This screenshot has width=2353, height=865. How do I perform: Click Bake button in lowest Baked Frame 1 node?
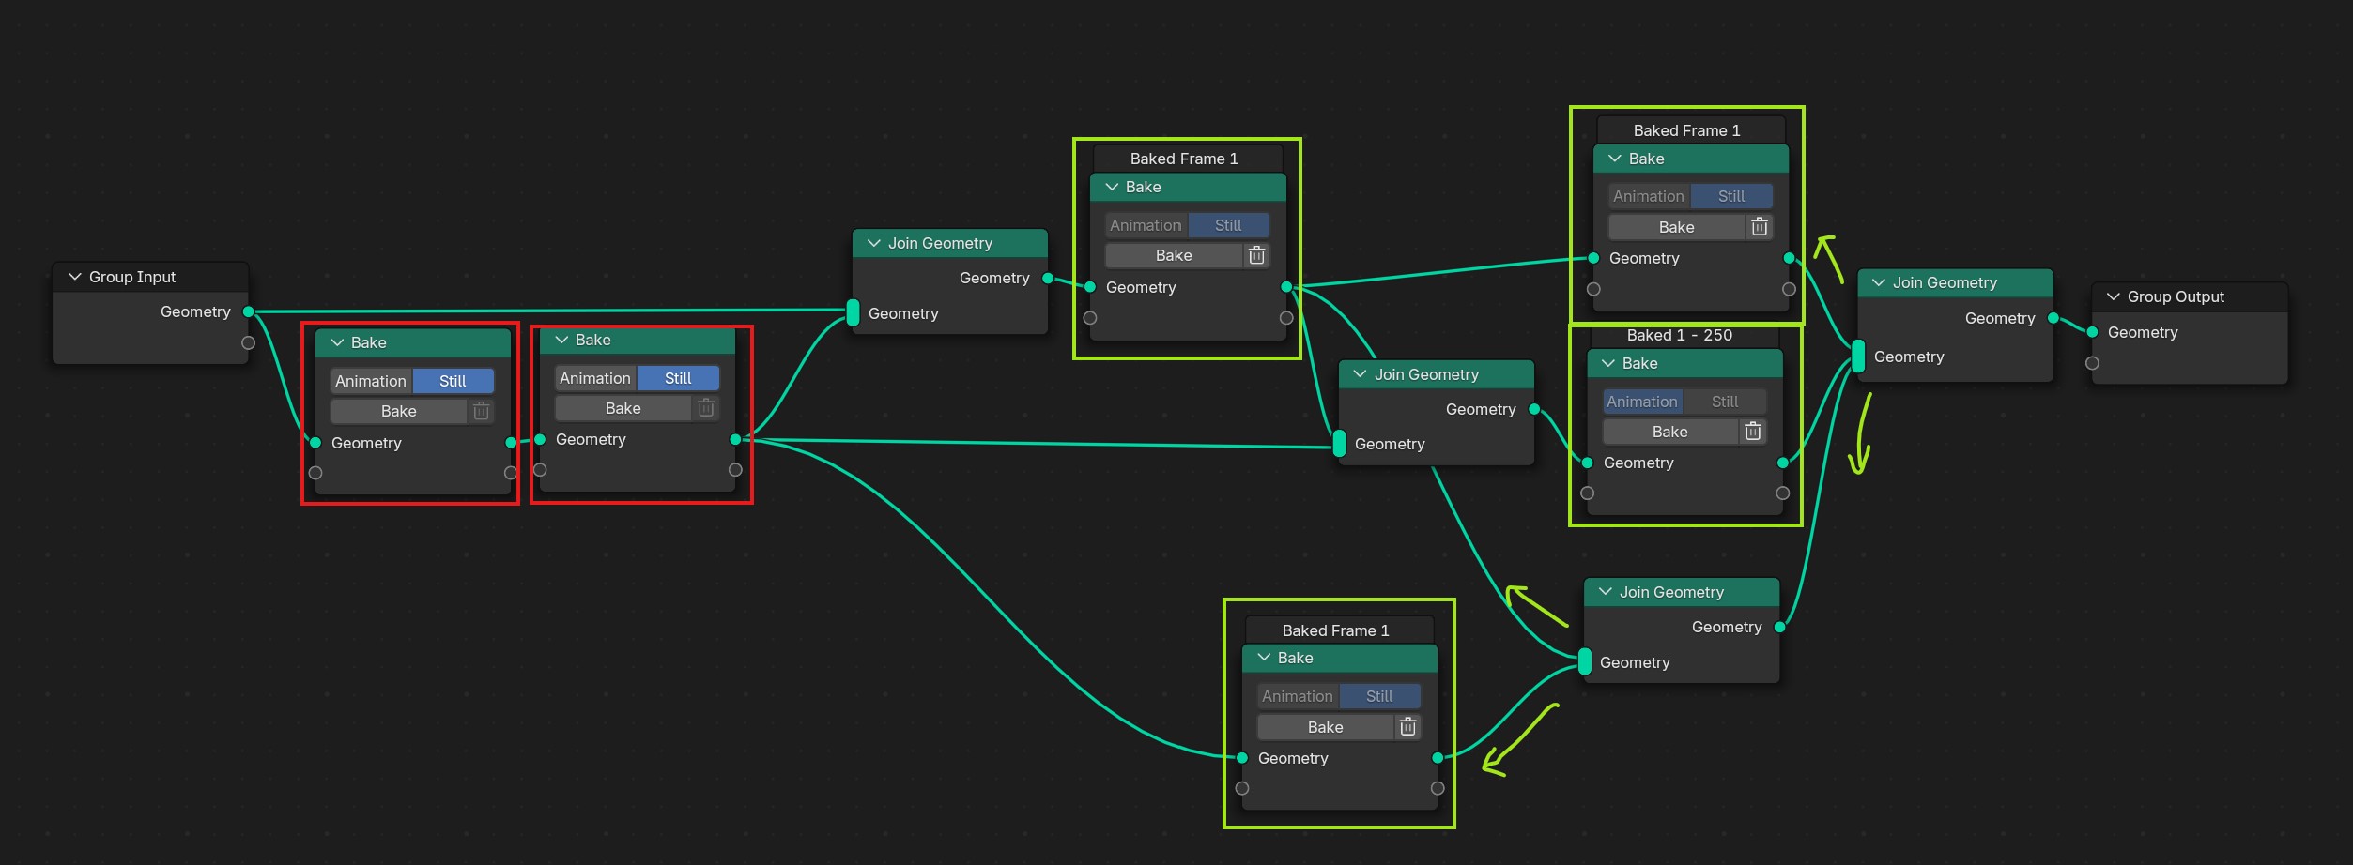tap(1326, 727)
